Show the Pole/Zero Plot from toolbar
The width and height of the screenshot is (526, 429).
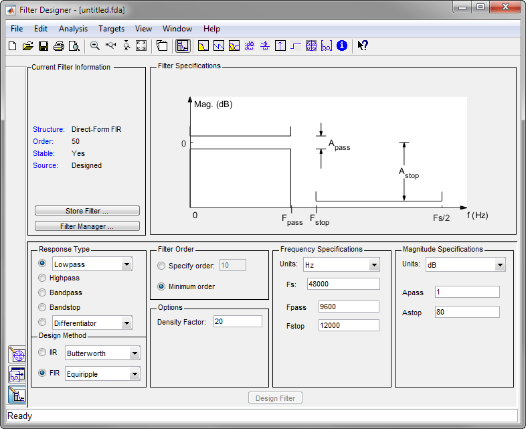point(311,46)
